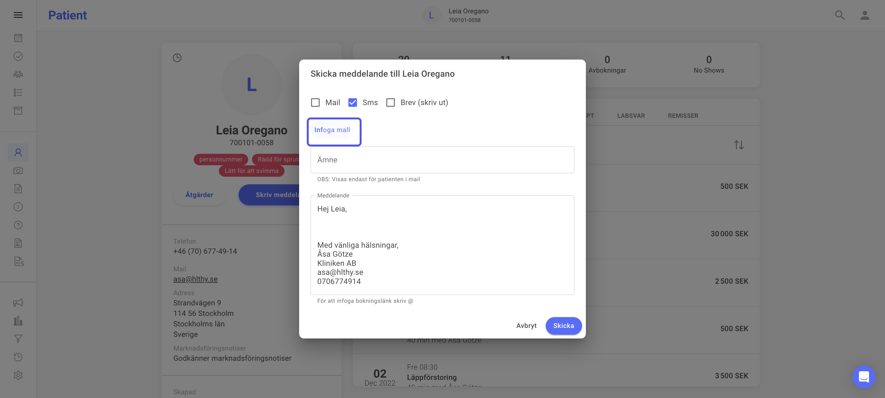Image resolution: width=885 pixels, height=398 pixels.
Task: Enable the Brev (skriv ut) checkbox
Action: click(391, 103)
